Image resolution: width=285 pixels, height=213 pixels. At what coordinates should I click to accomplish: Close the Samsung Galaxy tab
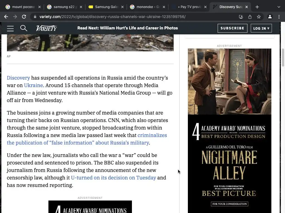pyautogui.click(x=122, y=7)
